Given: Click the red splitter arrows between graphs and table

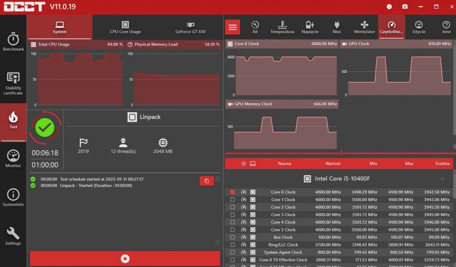Looking at the screenshot, I should pos(341,153).
